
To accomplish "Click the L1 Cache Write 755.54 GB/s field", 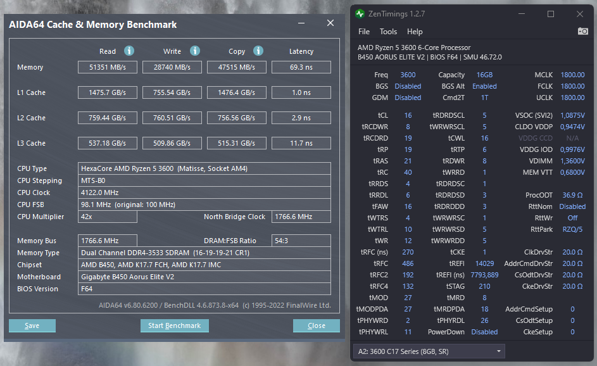I will coord(172,92).
